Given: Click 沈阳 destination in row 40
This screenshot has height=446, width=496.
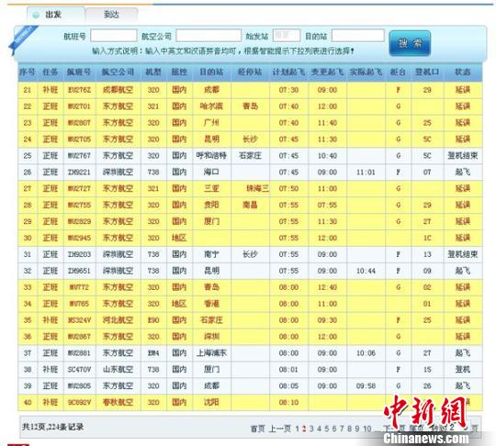Looking at the screenshot, I should point(211,402).
